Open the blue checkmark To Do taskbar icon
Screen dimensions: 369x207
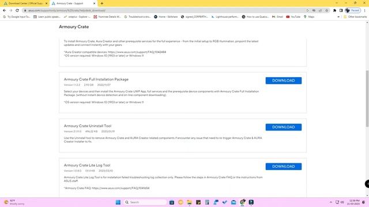[x=225, y=202]
